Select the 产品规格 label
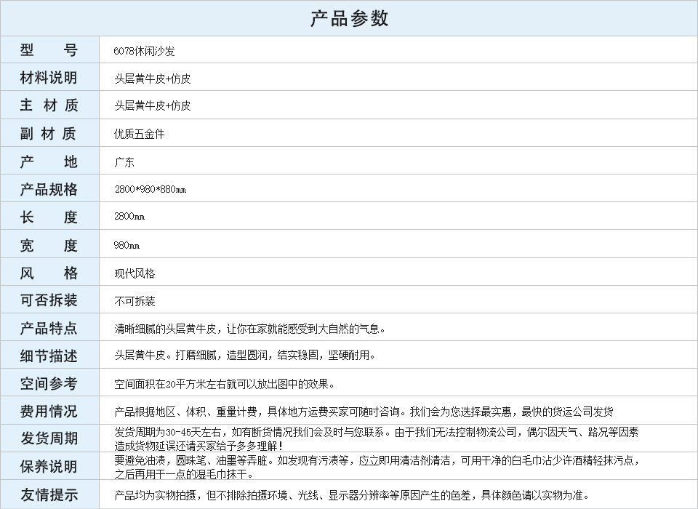 pyautogui.click(x=49, y=189)
